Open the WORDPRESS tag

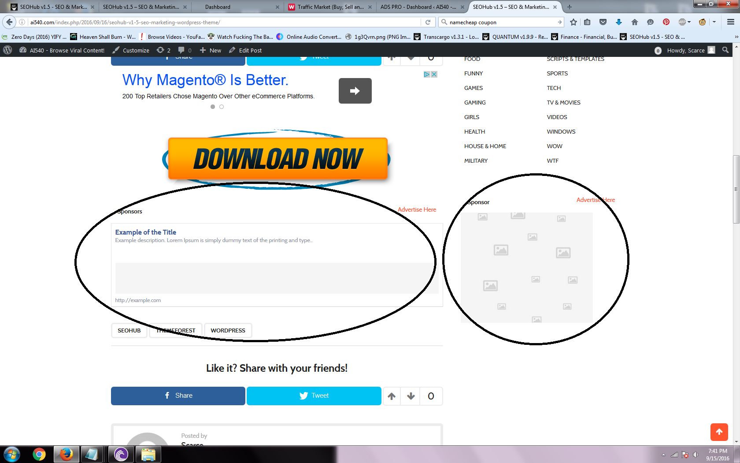coord(228,331)
